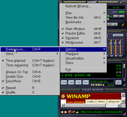Expand Skins submenu under Preferences
This screenshot has width=127, height=117.
(x=30, y=54)
